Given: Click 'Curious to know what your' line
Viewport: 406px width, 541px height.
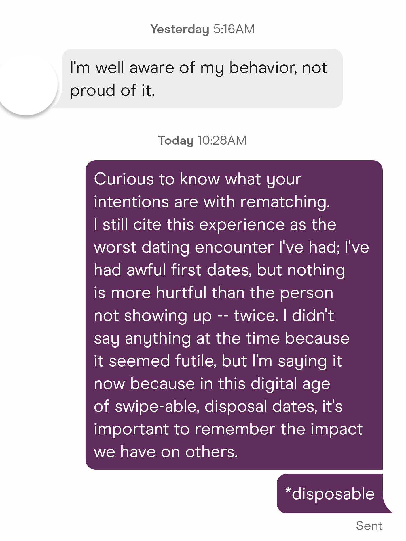Looking at the screenshot, I should [197, 179].
